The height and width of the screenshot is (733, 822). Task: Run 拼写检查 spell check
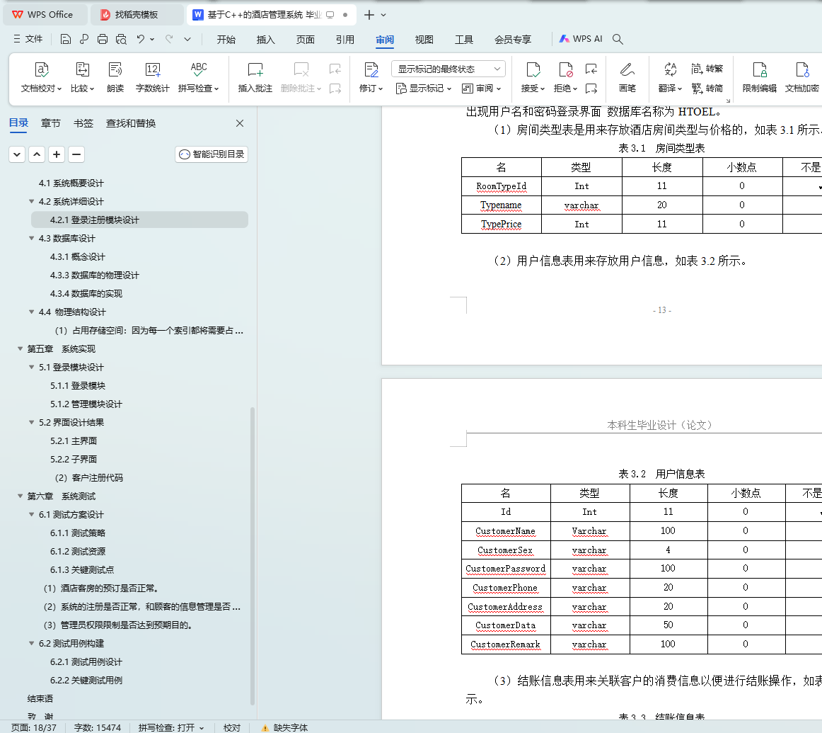point(198,76)
